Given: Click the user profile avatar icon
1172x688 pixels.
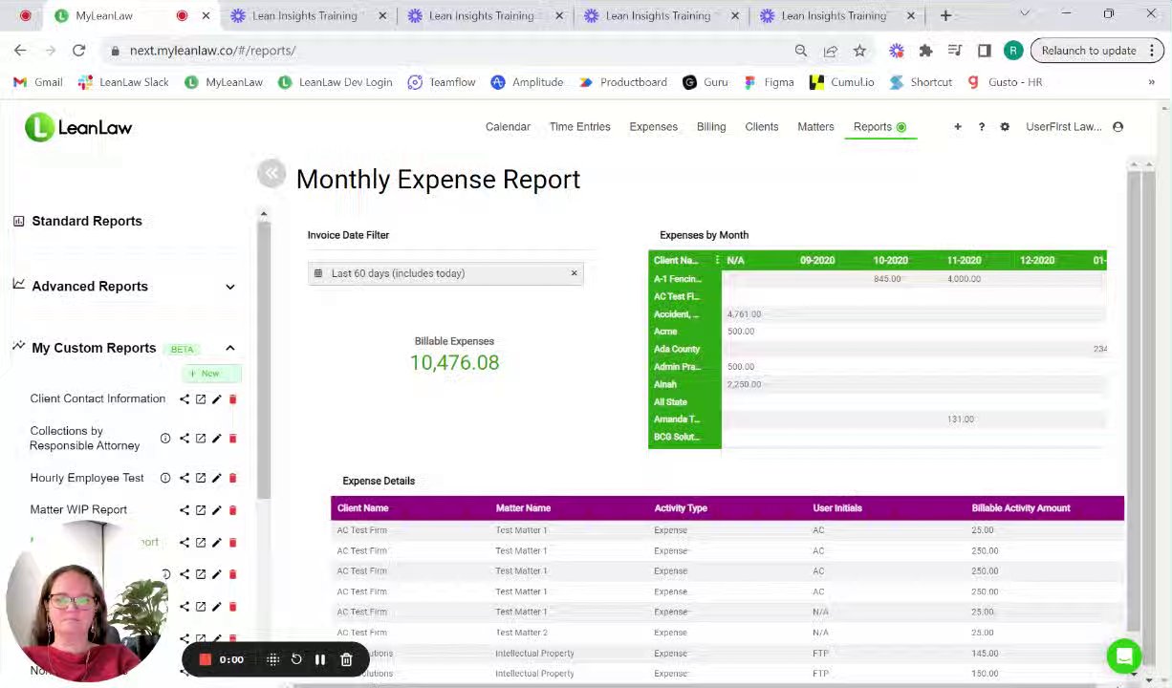Looking at the screenshot, I should 1118,127.
